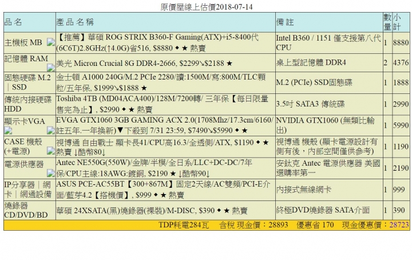Select the 電源供應器 category label
This screenshot has height=260, width=412.
[x=24, y=164]
